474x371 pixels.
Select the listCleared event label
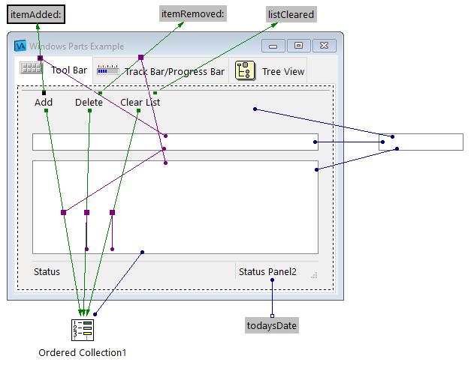291,14
